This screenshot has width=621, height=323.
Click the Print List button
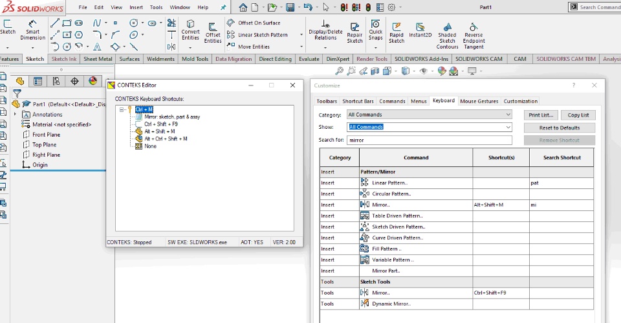tap(541, 115)
